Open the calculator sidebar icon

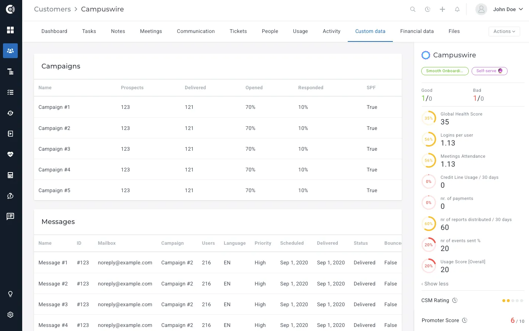(10, 175)
